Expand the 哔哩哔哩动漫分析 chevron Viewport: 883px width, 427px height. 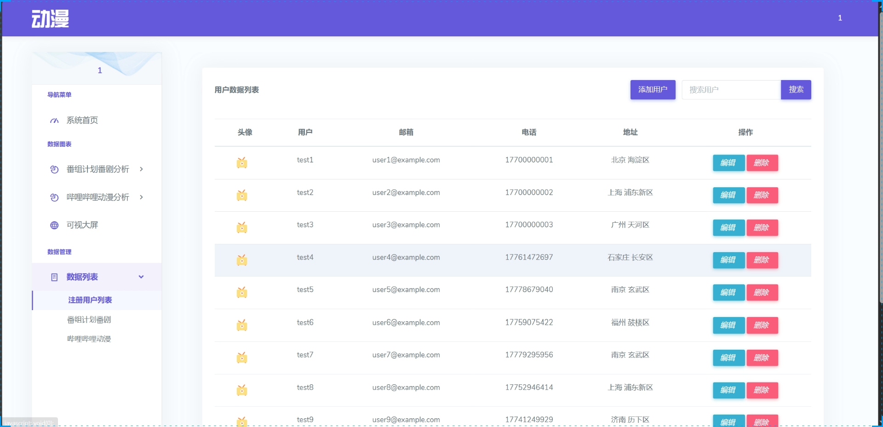coord(141,197)
